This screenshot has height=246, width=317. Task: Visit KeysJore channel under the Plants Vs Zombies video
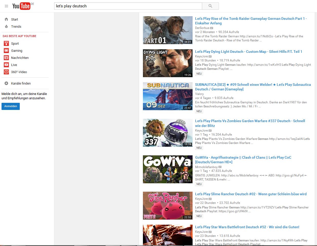[201, 130]
